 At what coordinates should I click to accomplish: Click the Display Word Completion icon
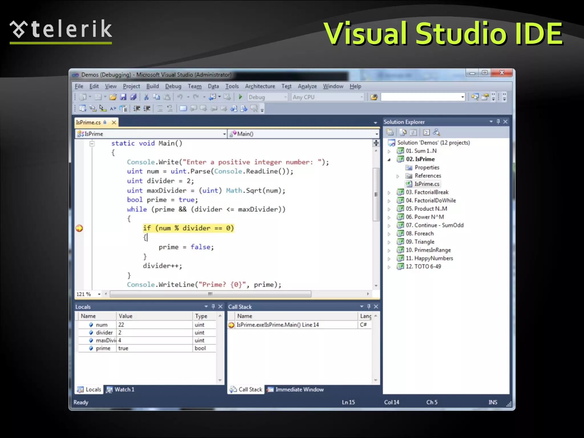click(x=113, y=109)
